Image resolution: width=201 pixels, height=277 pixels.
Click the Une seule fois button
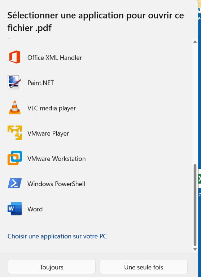coord(144,267)
